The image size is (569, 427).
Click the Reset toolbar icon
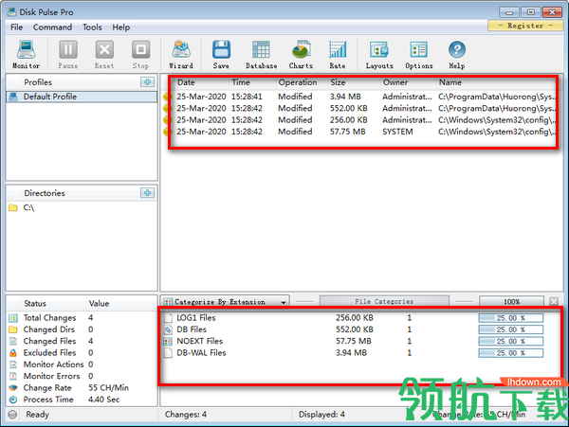click(104, 54)
